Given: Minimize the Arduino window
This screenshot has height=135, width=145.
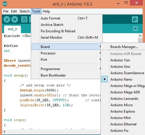Looking at the screenshot, I should coord(118,3).
